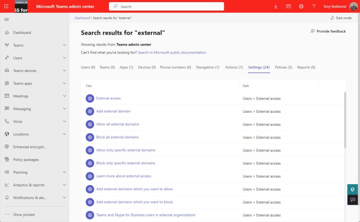This screenshot has width=360, height=222.
Task: Expand the Locations navigation section
Action: pos(65,134)
